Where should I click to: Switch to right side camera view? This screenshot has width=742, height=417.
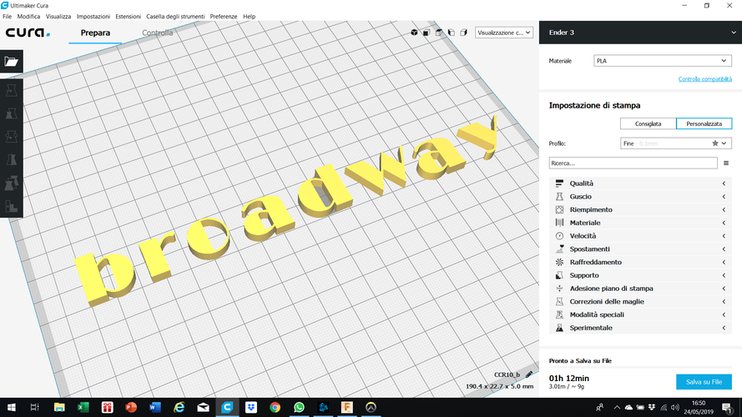[x=463, y=33]
